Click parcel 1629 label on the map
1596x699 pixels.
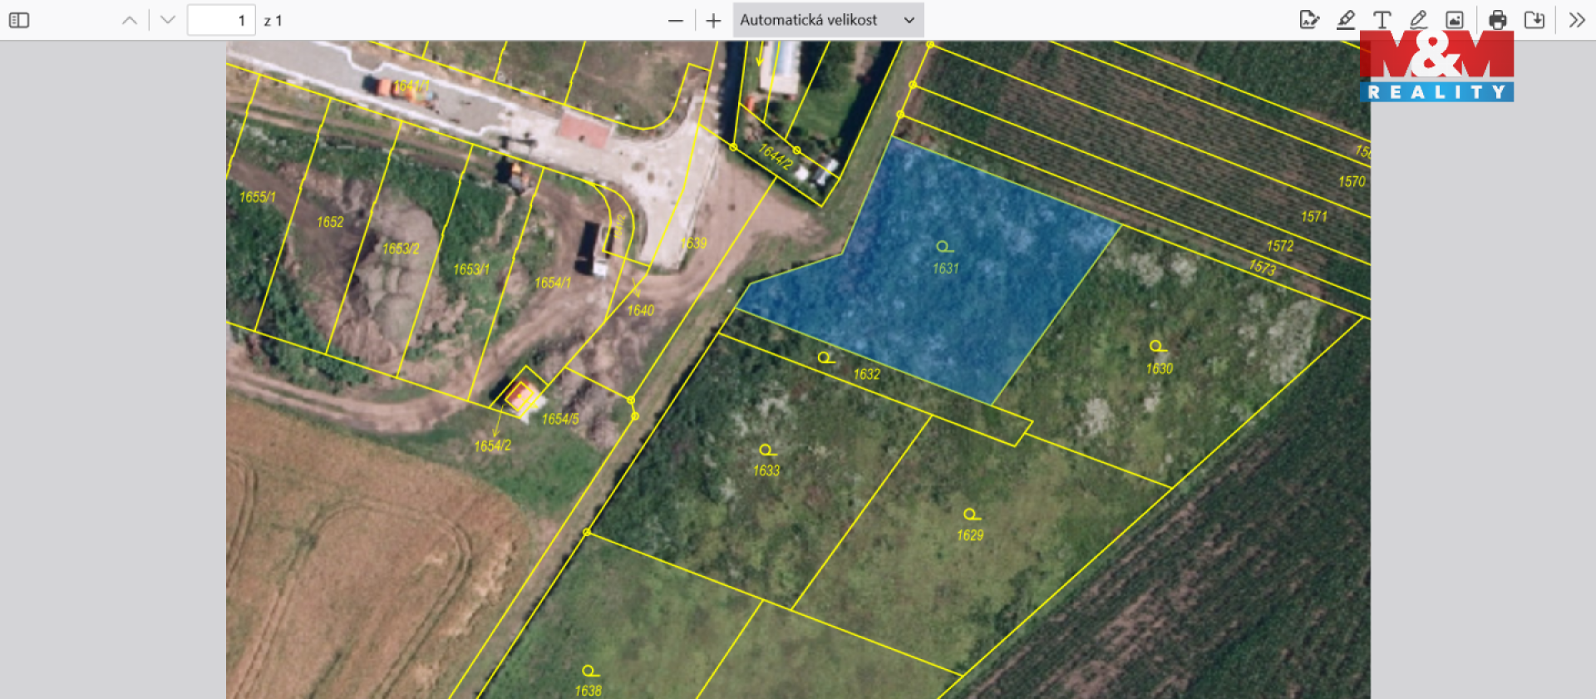(970, 535)
